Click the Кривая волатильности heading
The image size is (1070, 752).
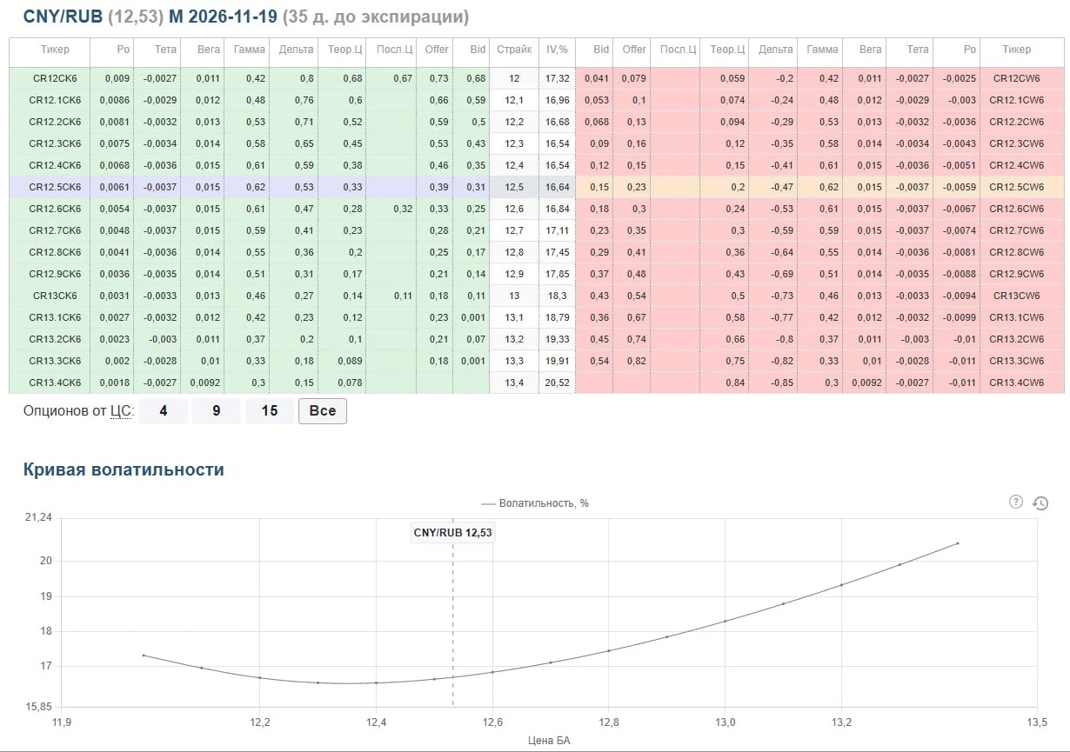pyautogui.click(x=124, y=469)
